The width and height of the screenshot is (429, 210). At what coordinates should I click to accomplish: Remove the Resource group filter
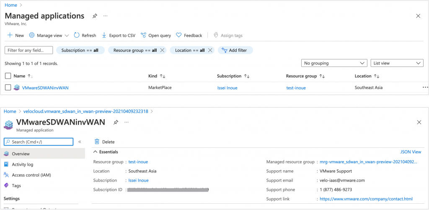pyautogui.click(x=162, y=50)
